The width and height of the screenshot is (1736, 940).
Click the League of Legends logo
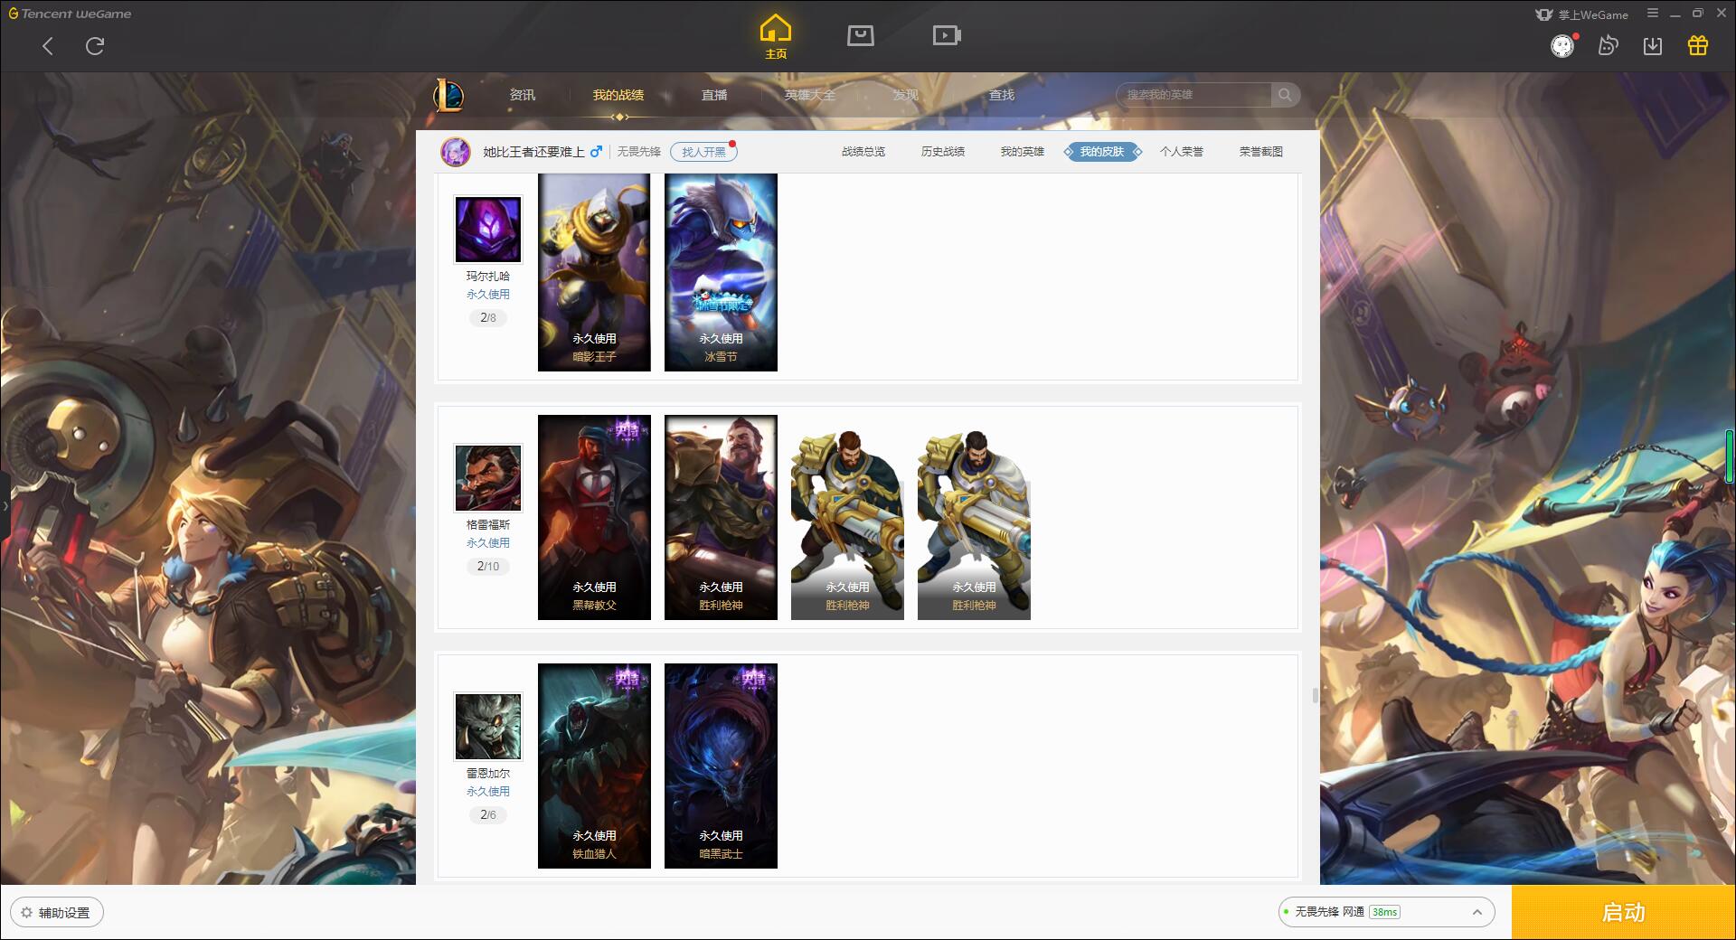[448, 95]
